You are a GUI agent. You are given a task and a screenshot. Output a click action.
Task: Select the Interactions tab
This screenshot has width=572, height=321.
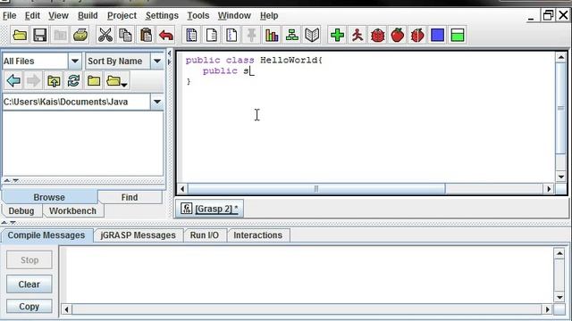click(258, 235)
